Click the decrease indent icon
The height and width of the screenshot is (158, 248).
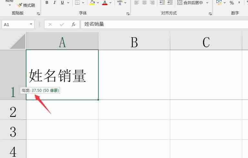pyautogui.click(x=162, y=3)
